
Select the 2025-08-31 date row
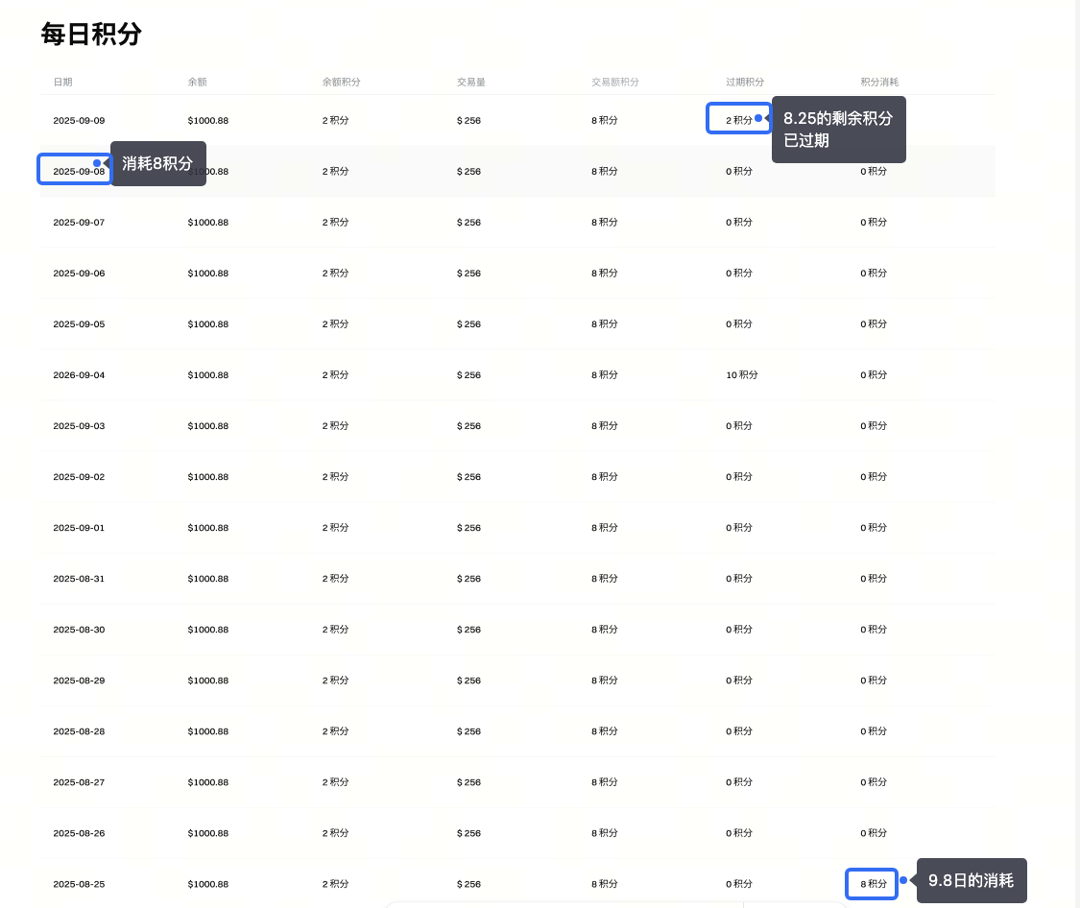click(x=79, y=579)
